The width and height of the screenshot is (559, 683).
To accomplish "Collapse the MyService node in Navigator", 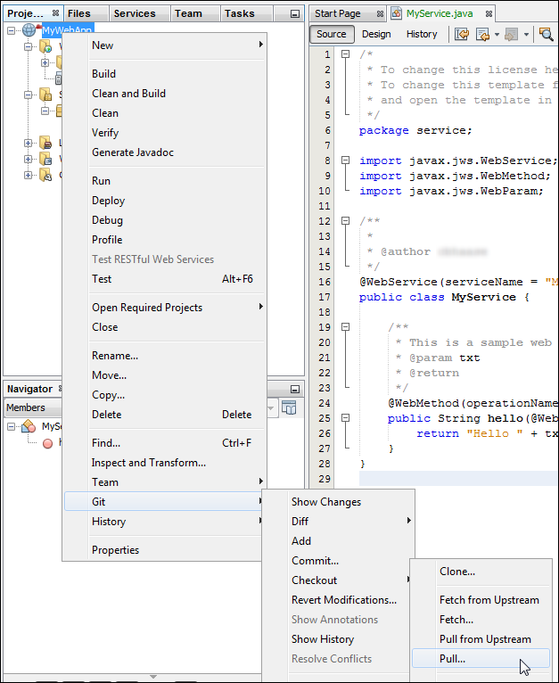I will point(12,426).
